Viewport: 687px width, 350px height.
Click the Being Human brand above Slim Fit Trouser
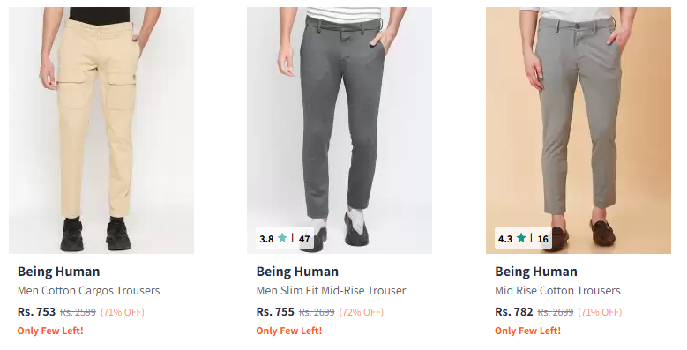(x=297, y=272)
